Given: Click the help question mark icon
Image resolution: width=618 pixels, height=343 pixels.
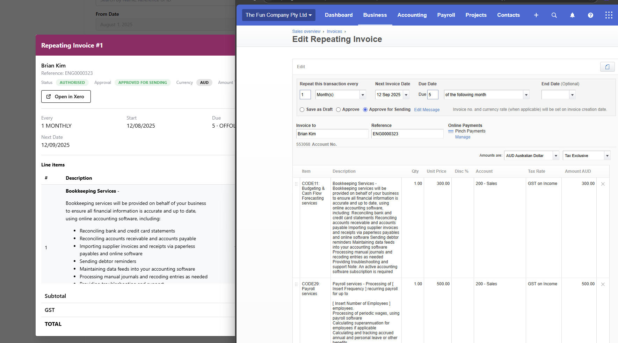Looking at the screenshot, I should 590,15.
